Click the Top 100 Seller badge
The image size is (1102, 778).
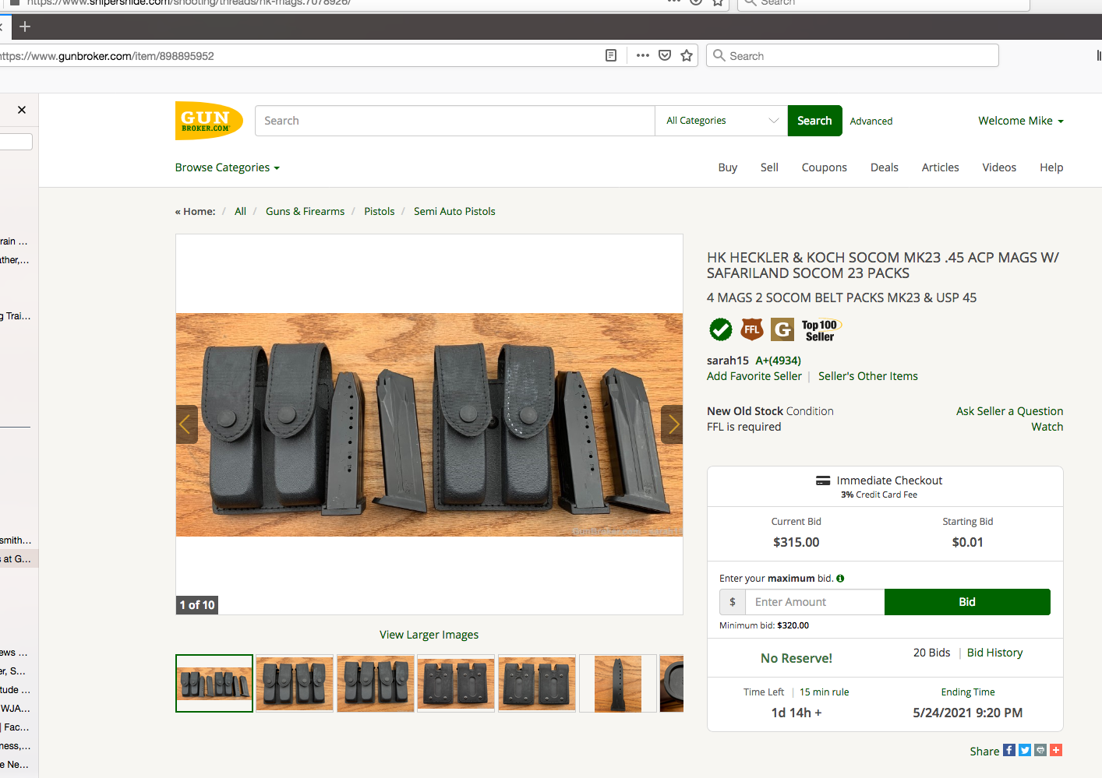pyautogui.click(x=821, y=330)
